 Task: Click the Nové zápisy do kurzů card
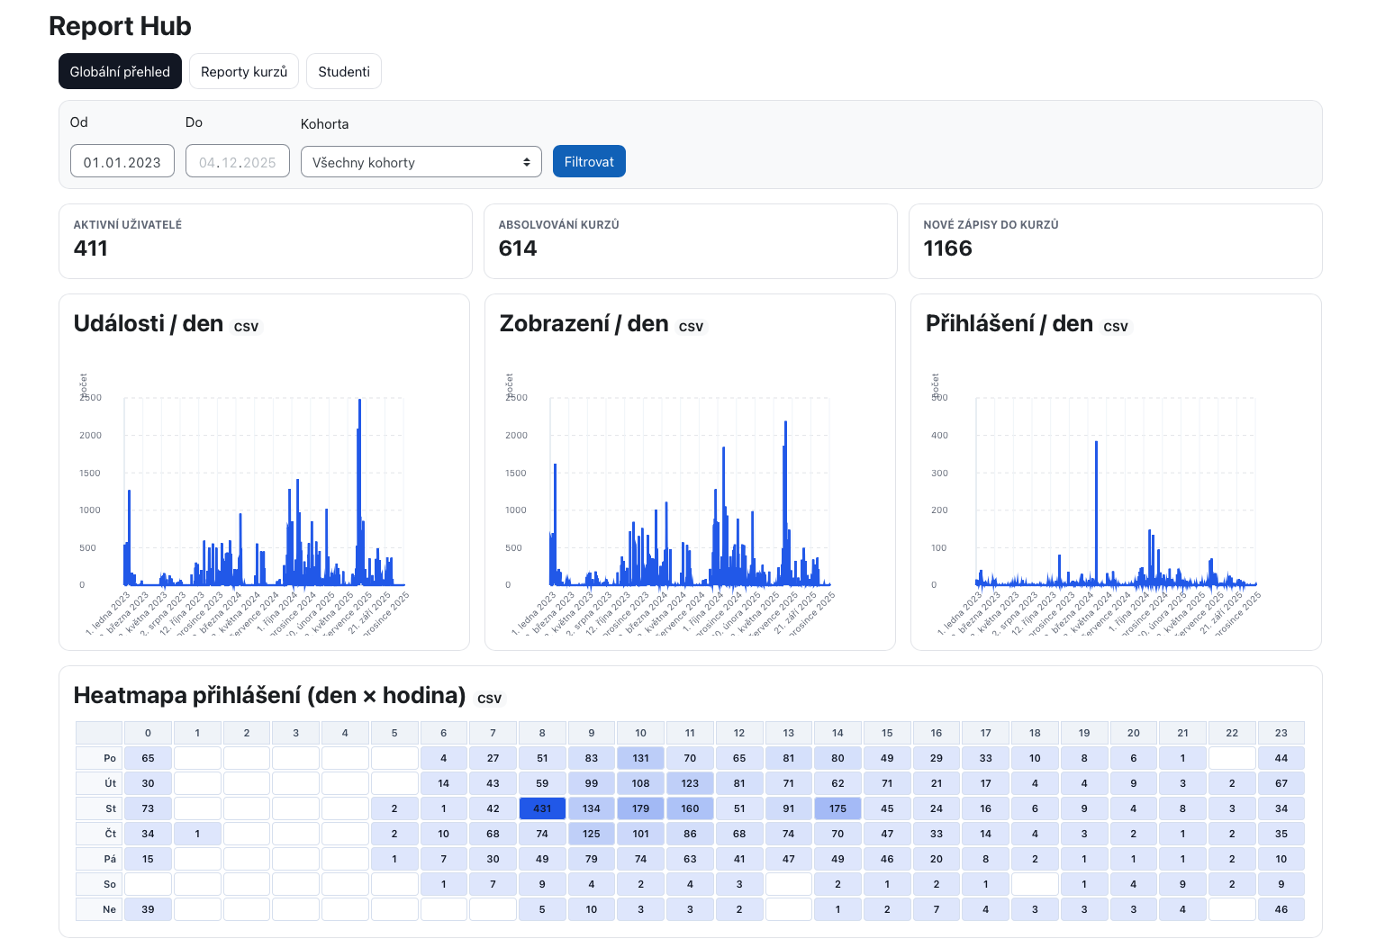click(x=1115, y=241)
